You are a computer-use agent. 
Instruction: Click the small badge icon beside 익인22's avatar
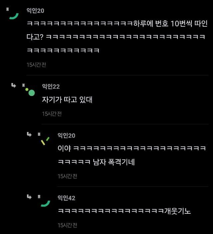point(23,85)
